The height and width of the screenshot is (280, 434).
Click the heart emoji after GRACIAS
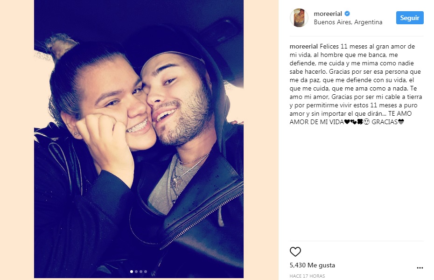click(x=401, y=122)
